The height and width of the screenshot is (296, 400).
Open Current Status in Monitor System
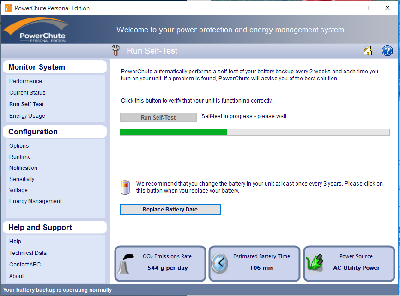(27, 92)
